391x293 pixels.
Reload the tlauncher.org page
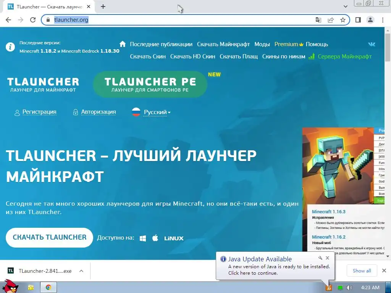33,20
